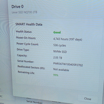
Task: Select the "Drive Type:" label
Action: 23,50
